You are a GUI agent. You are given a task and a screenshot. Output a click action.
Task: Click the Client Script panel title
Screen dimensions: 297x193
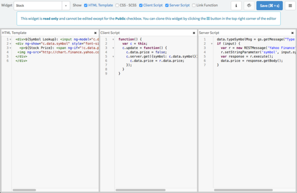coord(110,33)
